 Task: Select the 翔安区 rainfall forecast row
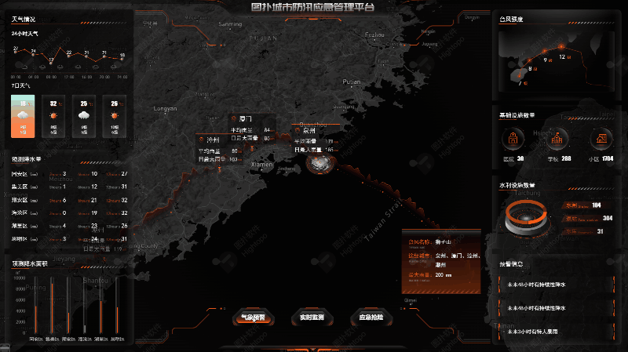69,200
